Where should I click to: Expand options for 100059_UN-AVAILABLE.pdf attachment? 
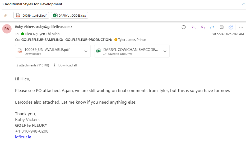86,51
